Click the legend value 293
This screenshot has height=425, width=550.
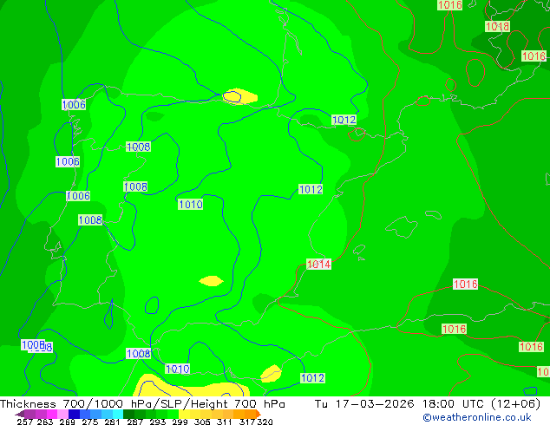click(x=158, y=422)
